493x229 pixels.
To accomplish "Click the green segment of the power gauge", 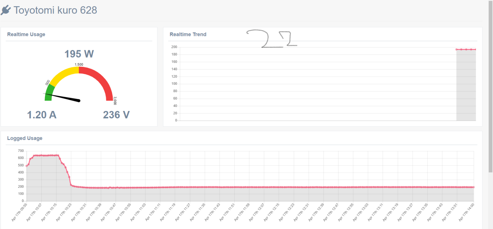I will click(x=49, y=92).
